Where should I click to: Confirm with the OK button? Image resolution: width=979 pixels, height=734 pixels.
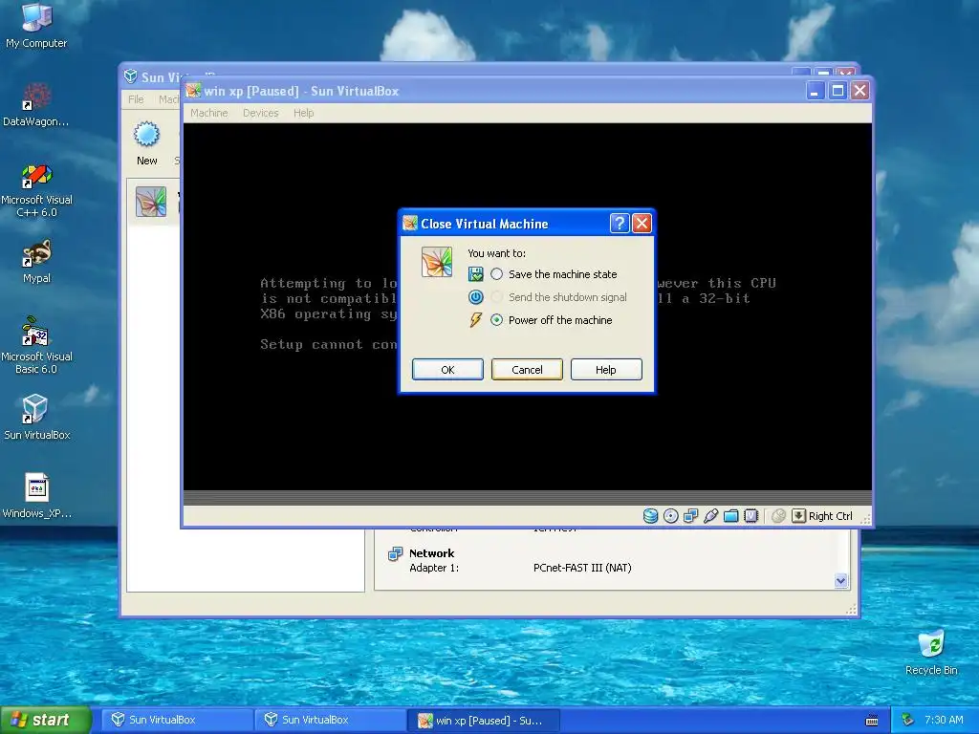point(447,370)
